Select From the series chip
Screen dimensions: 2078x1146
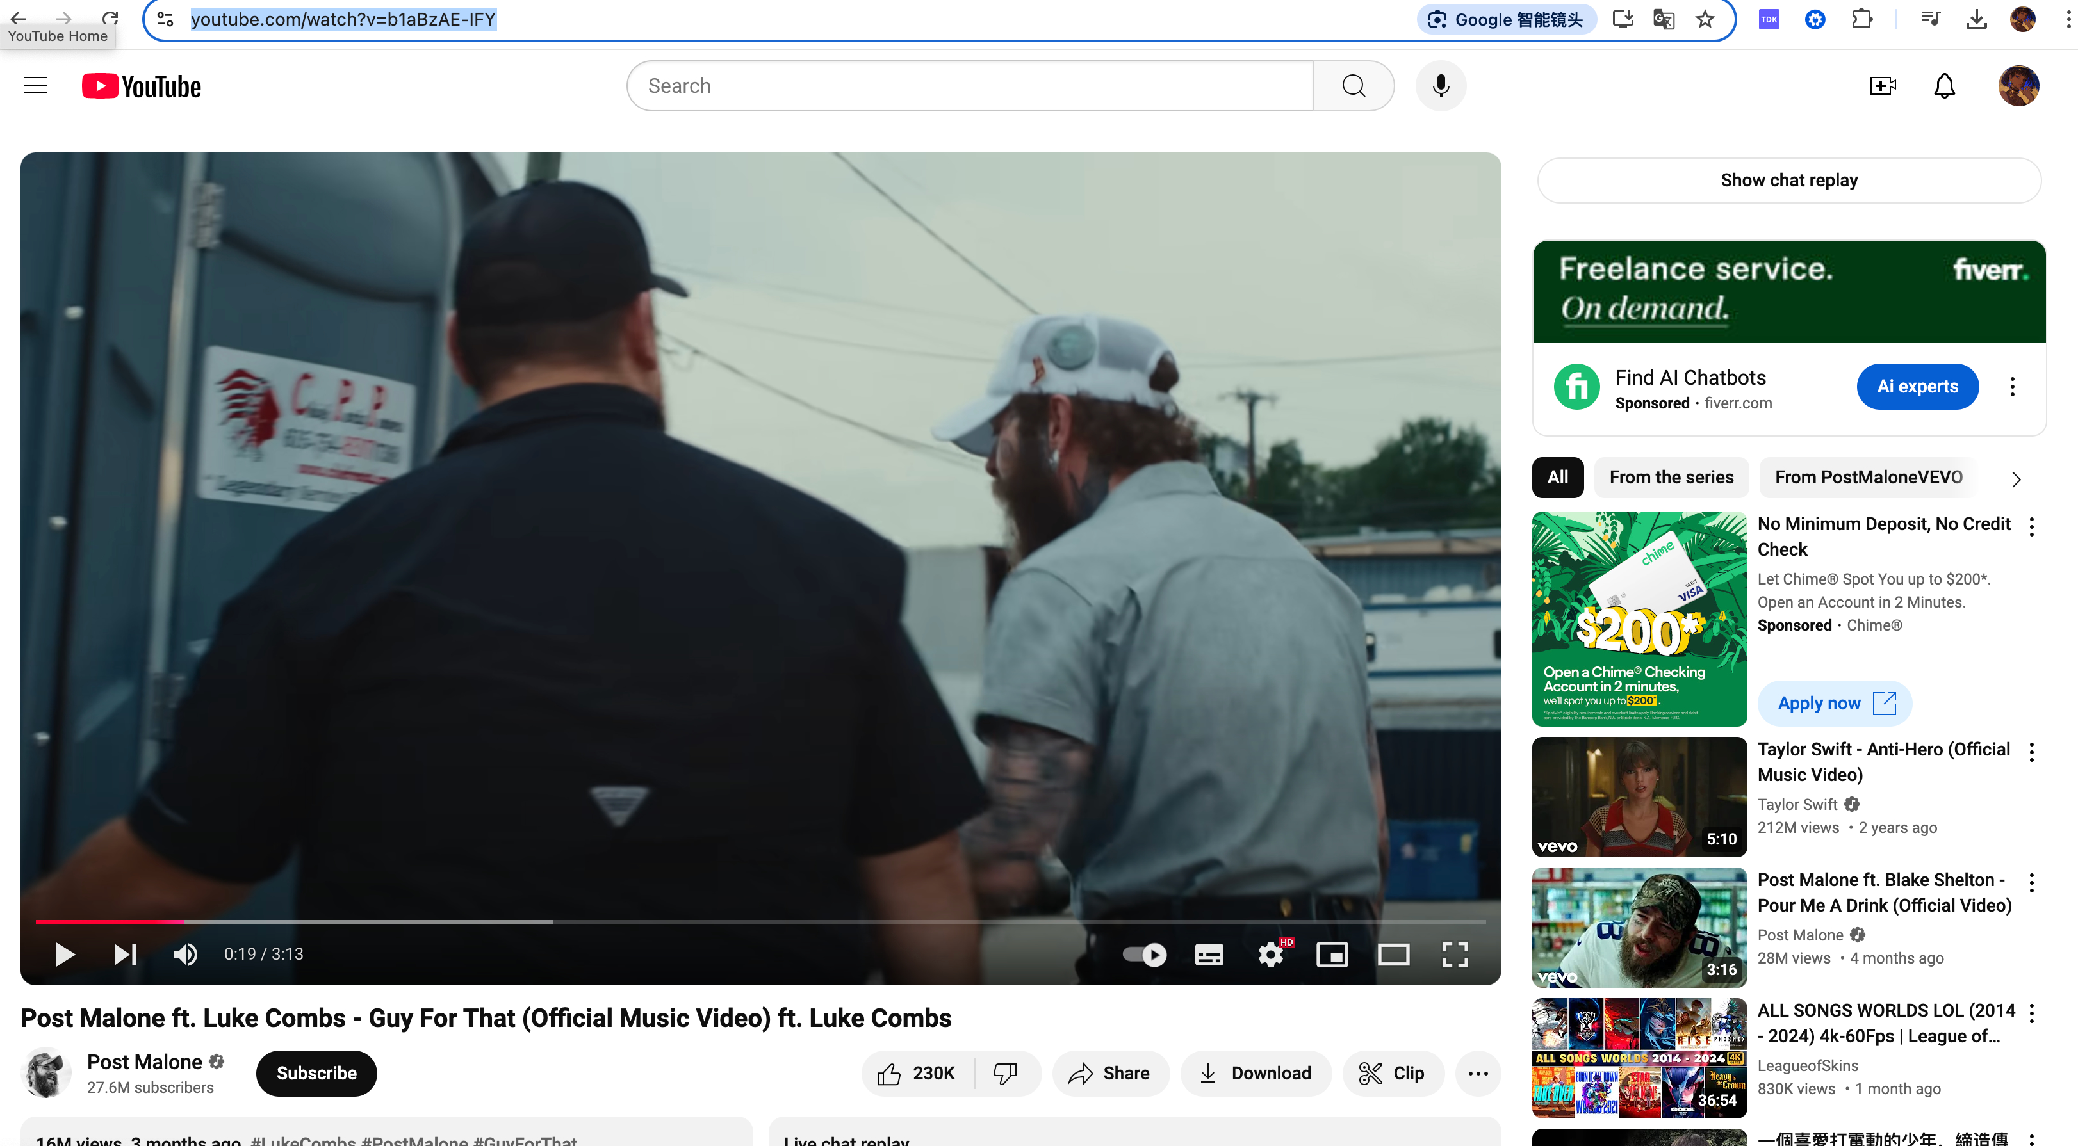(x=1671, y=478)
